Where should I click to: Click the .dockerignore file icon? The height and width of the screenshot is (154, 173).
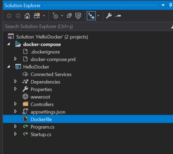(x=25, y=51)
